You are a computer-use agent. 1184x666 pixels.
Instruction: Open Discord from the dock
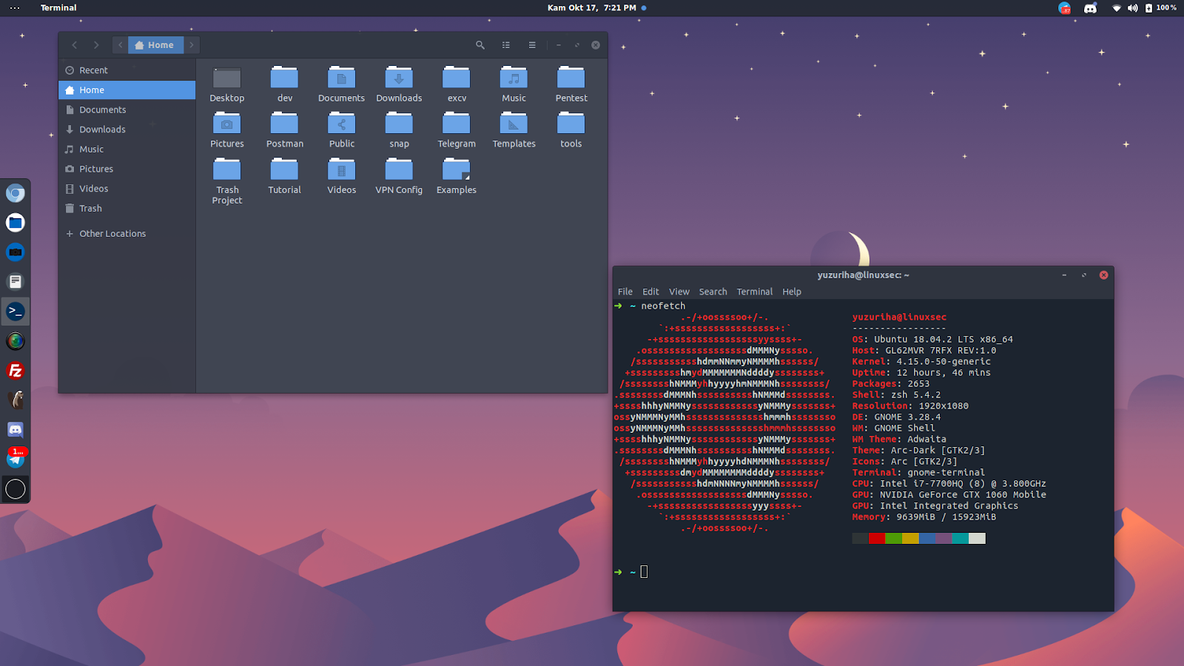[x=16, y=429]
